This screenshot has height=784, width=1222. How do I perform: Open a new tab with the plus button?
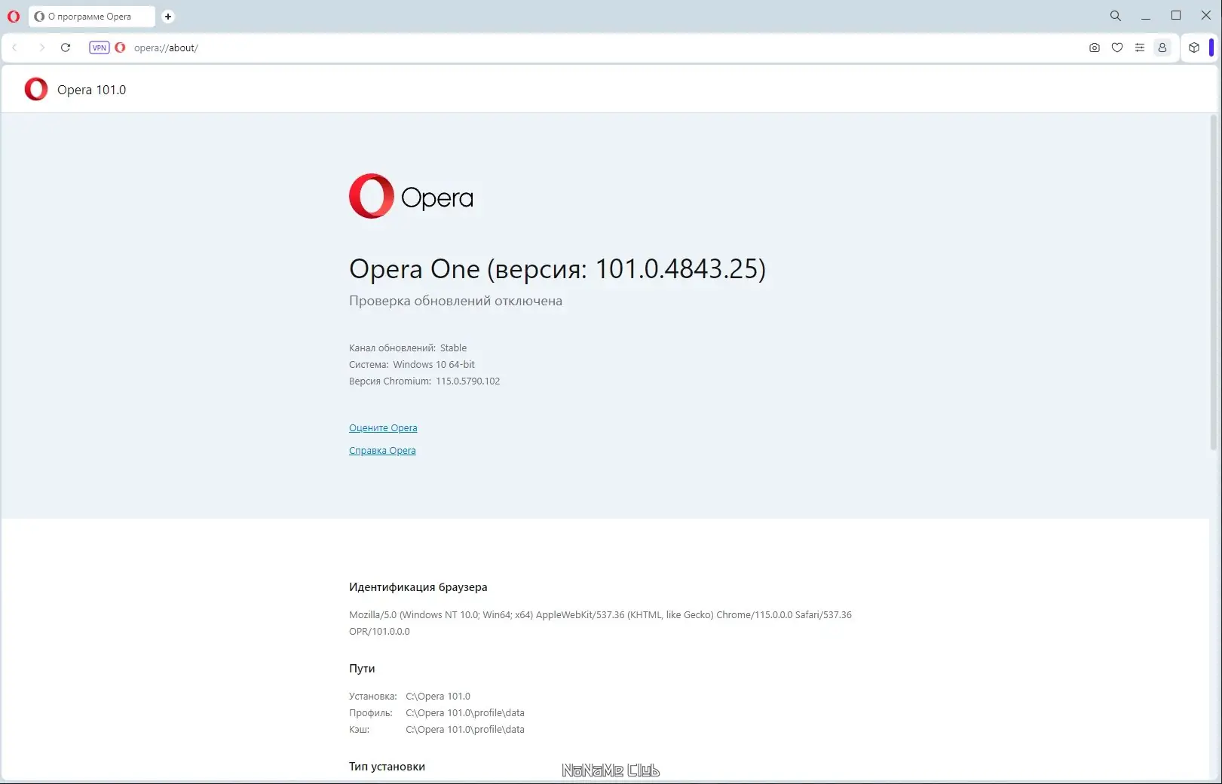point(168,17)
